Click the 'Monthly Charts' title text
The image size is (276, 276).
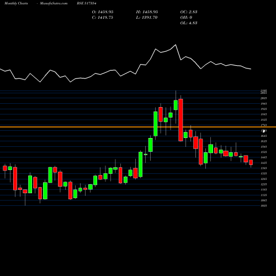click(16, 3)
